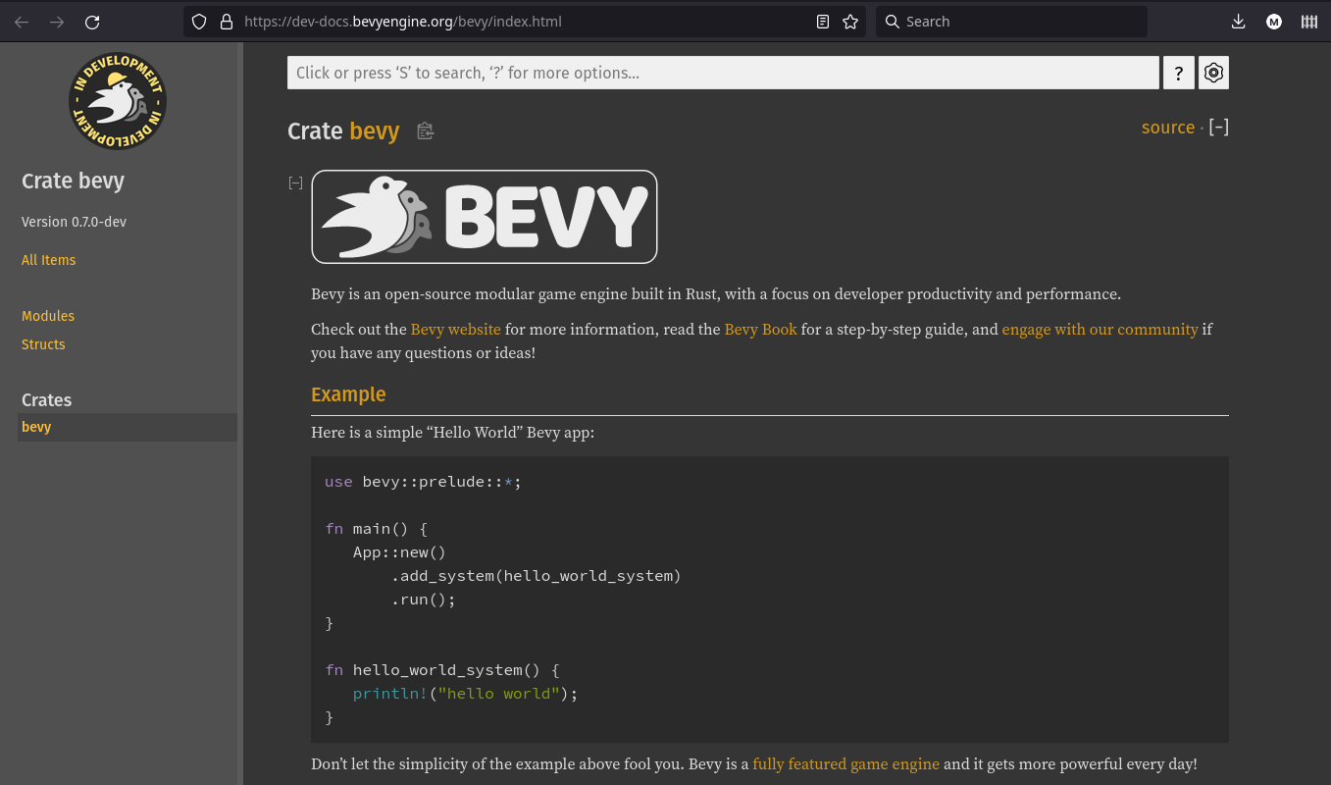
Task: Collapse the Bevy logo section via its [−]
Action: click(295, 183)
